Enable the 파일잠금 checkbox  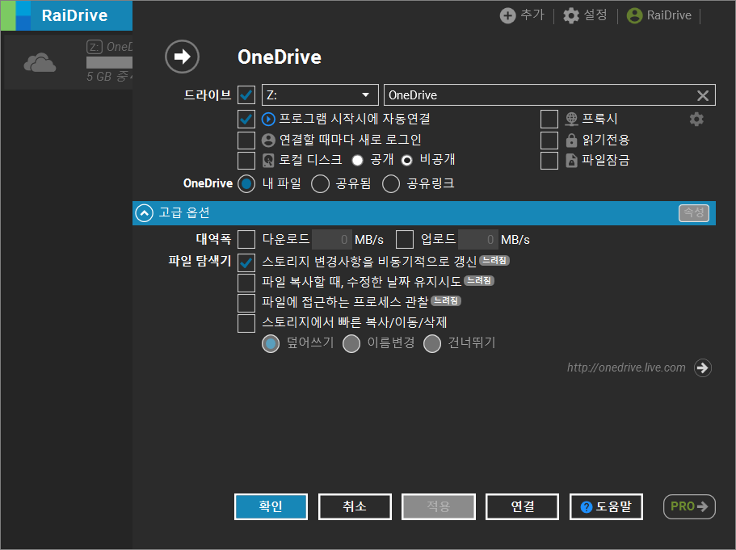tap(549, 161)
